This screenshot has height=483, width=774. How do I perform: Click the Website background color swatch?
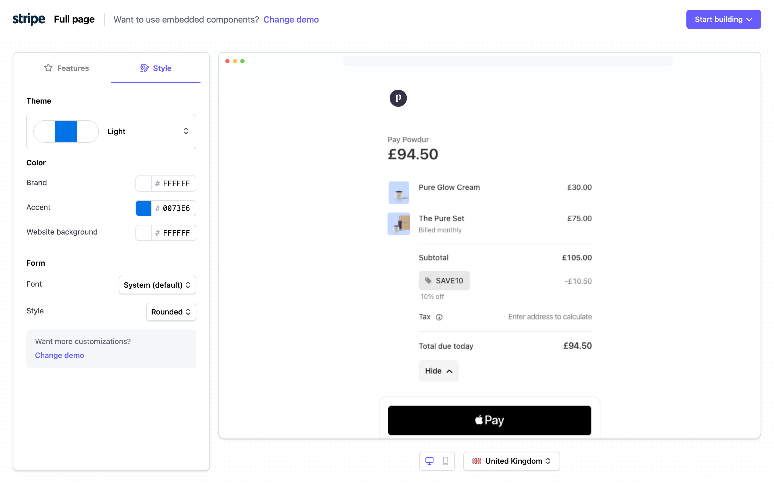click(x=144, y=233)
